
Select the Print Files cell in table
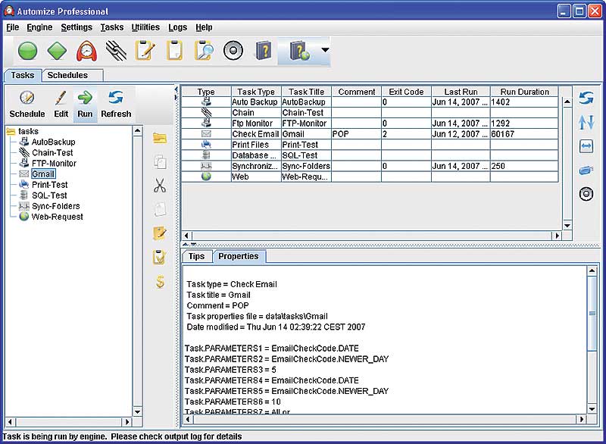pos(256,145)
